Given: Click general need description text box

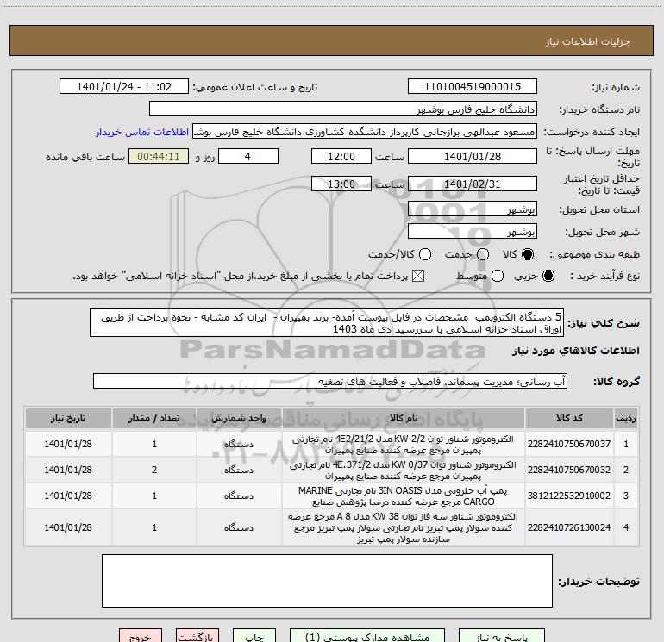Looking at the screenshot, I should pos(327,322).
